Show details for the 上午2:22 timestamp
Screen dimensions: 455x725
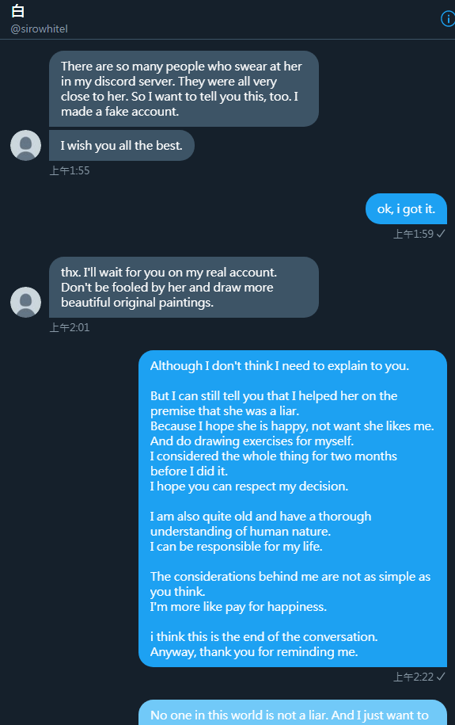[413, 677]
